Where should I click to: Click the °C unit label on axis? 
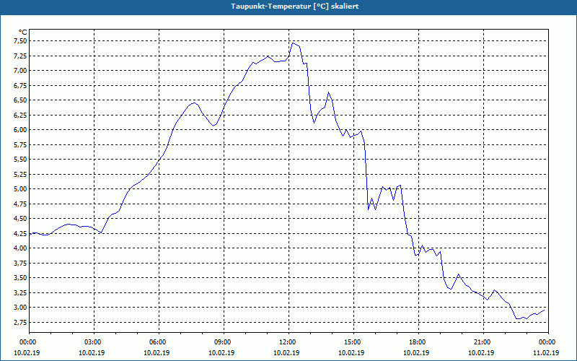pos(23,32)
